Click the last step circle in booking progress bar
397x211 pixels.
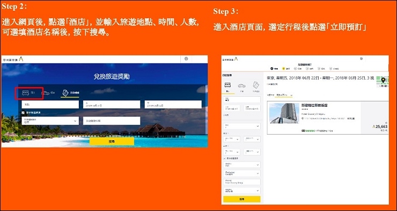point(331,69)
